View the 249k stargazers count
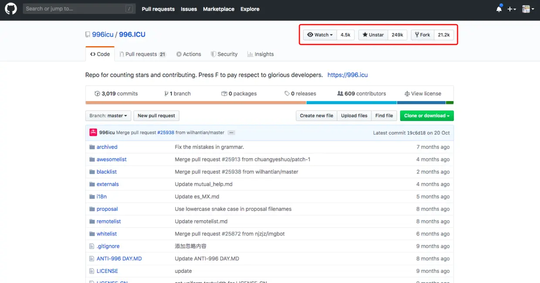 (x=397, y=35)
